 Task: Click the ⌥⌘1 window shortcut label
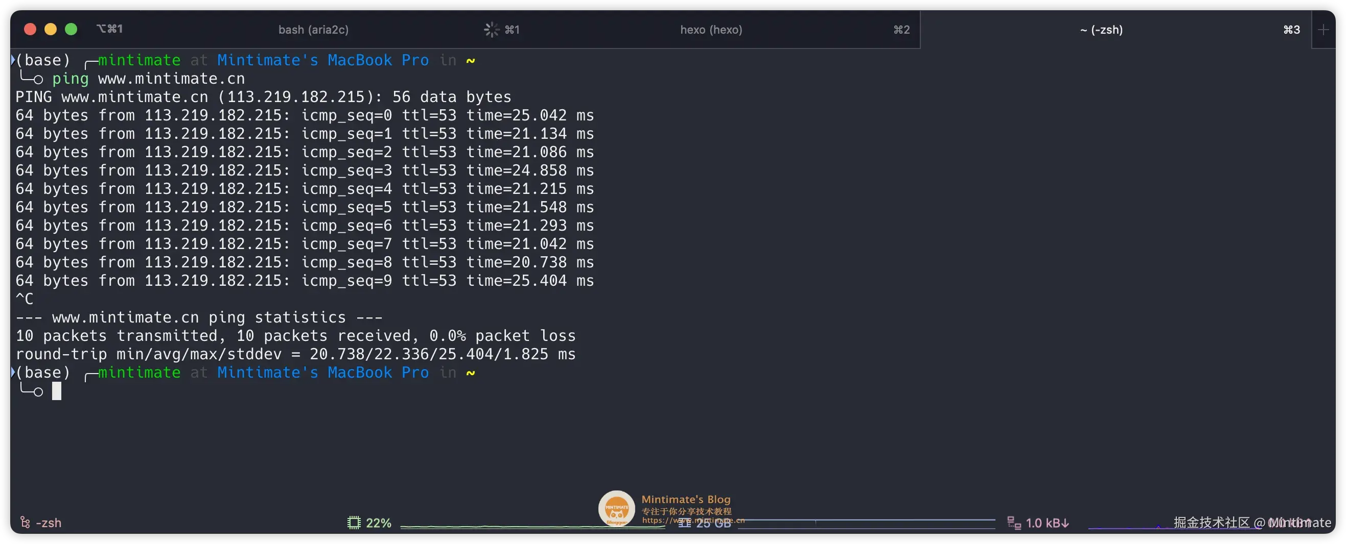(x=110, y=29)
